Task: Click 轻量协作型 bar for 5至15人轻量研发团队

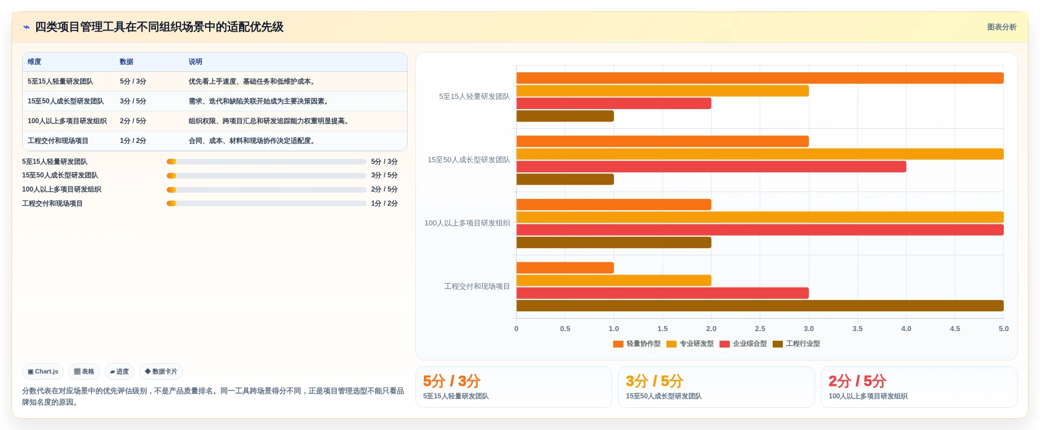Action: (760, 78)
